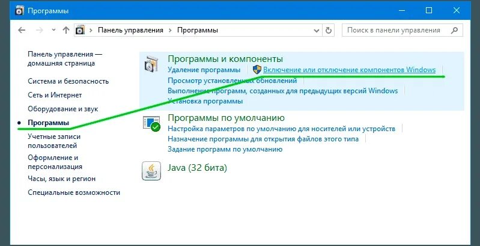Click 'Задание программ по умолчанию' link

click(225, 150)
